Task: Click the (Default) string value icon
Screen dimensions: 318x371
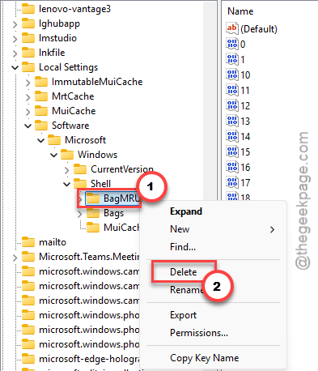Action: [x=232, y=28]
